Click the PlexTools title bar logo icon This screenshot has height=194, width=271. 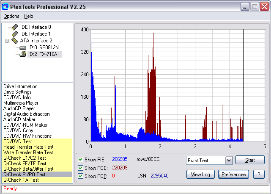[x=5, y=7]
